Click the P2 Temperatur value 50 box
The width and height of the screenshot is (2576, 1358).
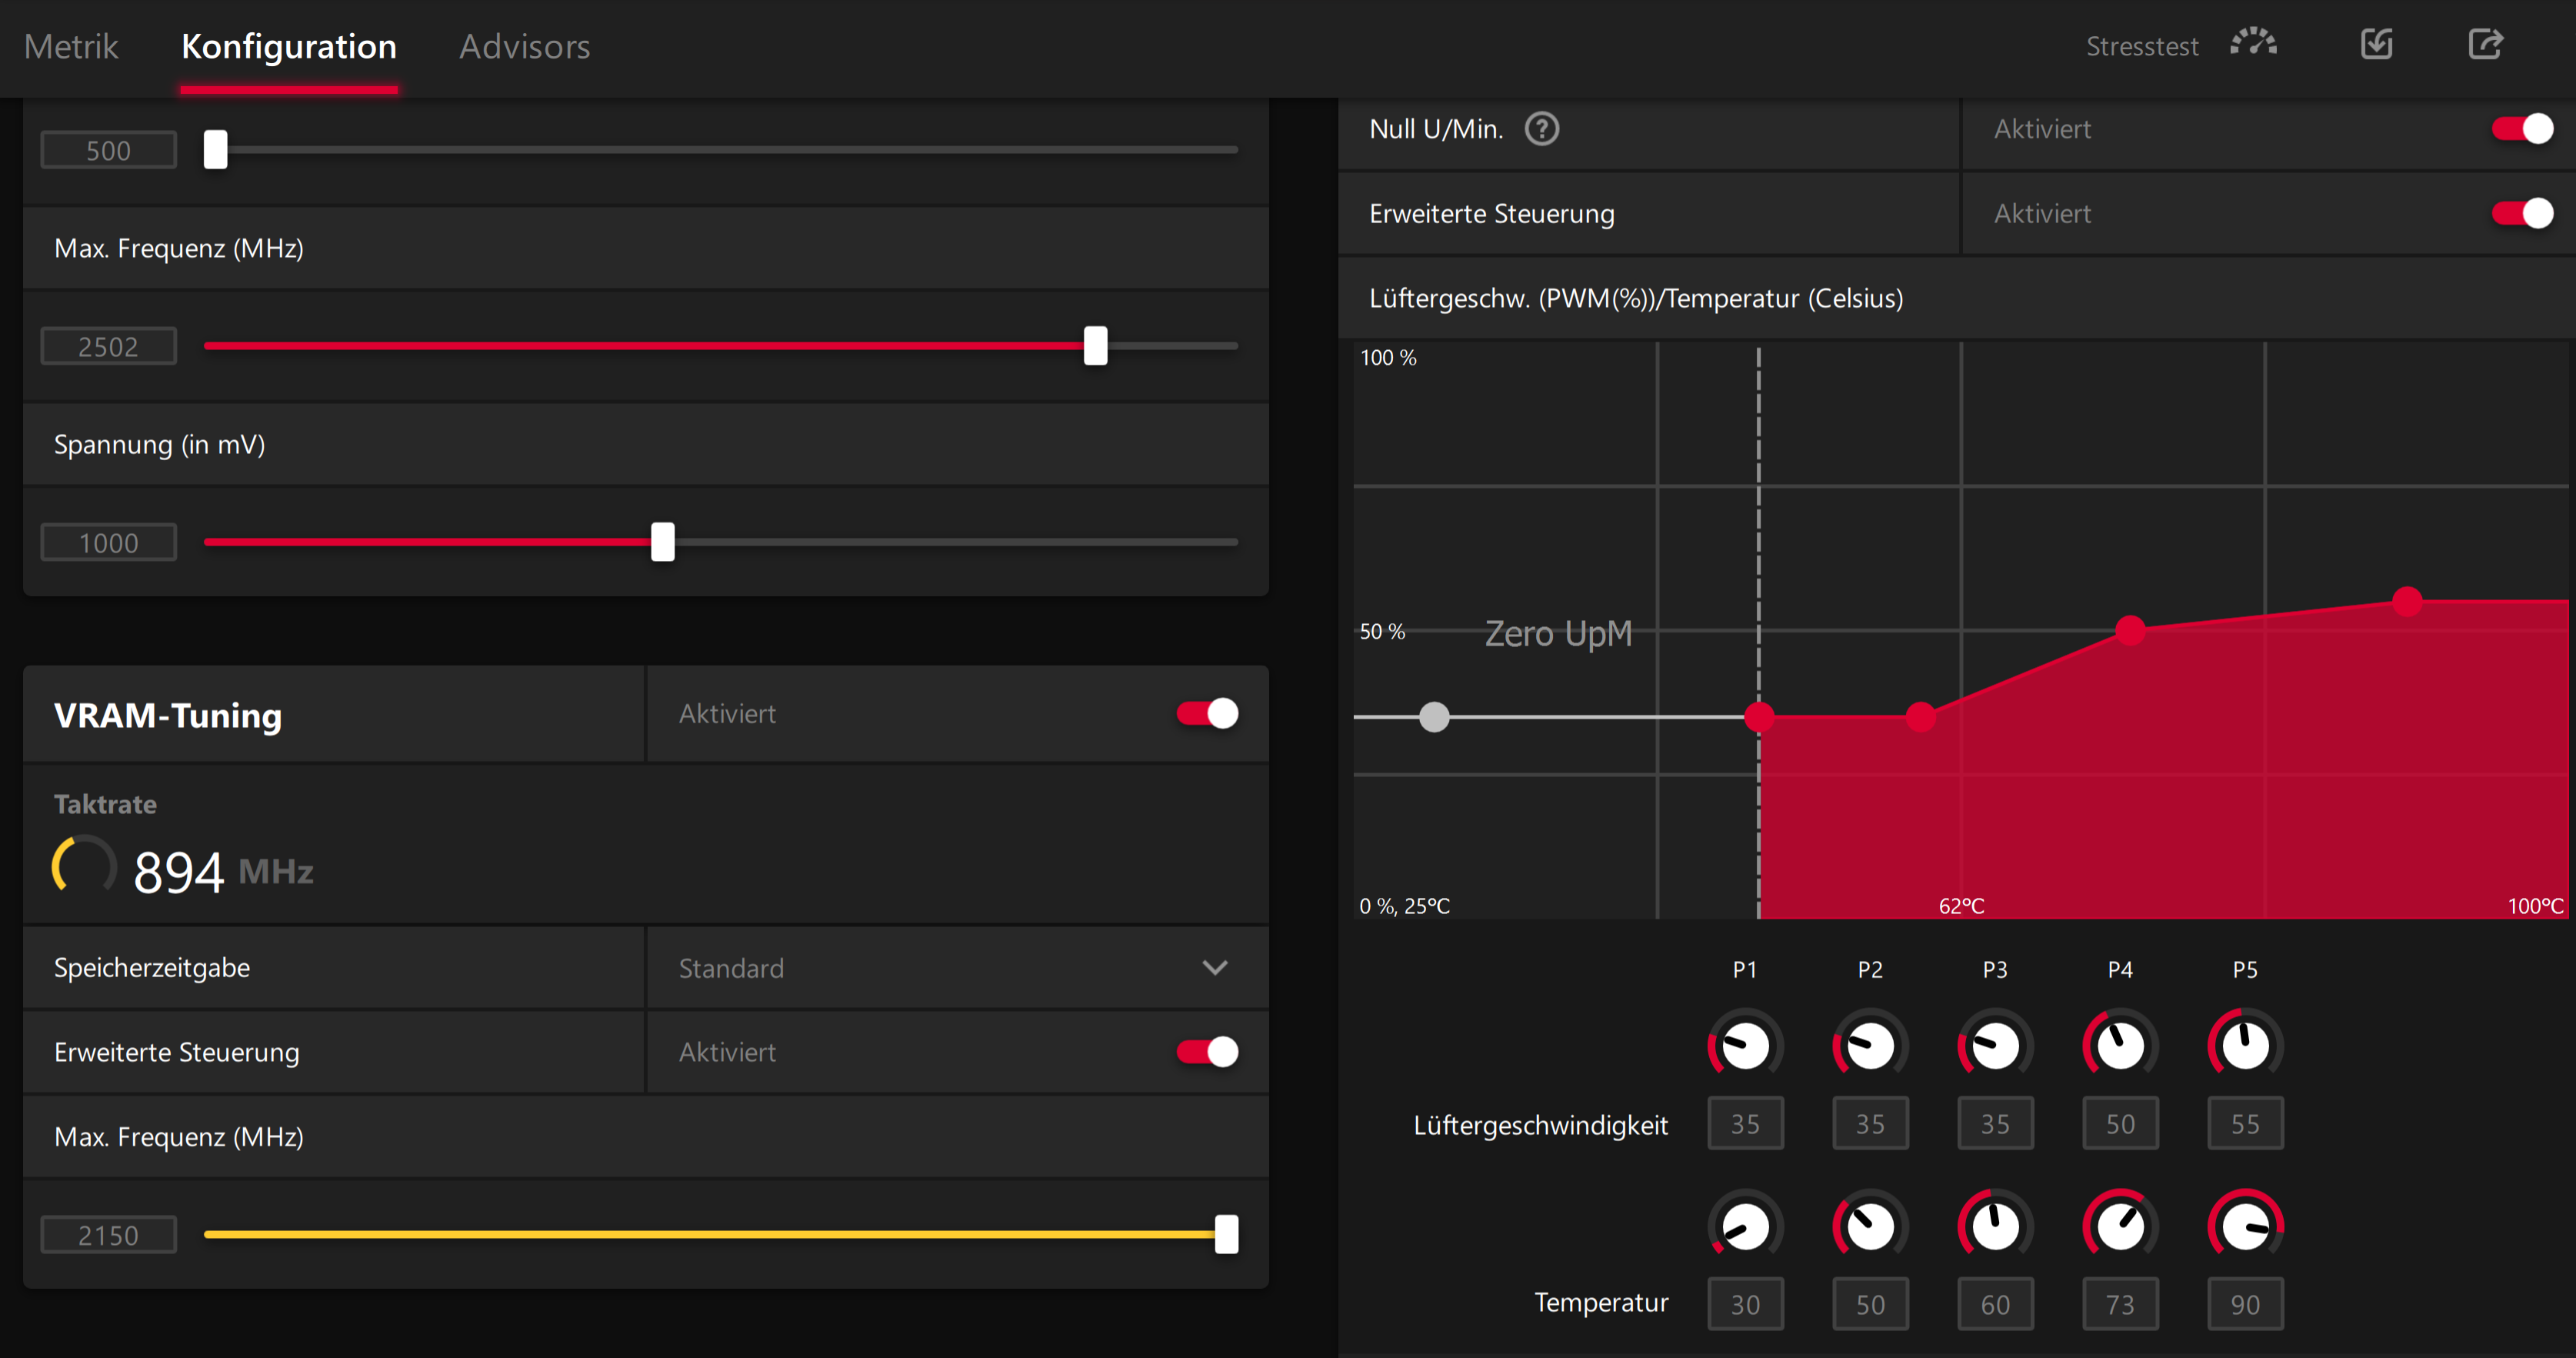tap(1870, 1304)
